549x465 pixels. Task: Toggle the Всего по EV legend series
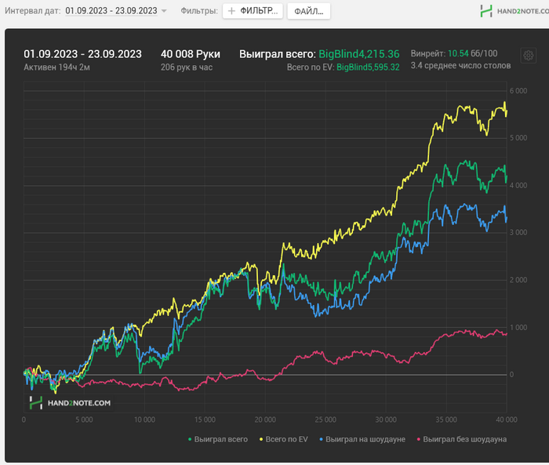(283, 439)
